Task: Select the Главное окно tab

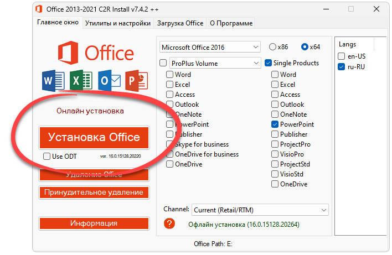Action: pyautogui.click(x=58, y=23)
